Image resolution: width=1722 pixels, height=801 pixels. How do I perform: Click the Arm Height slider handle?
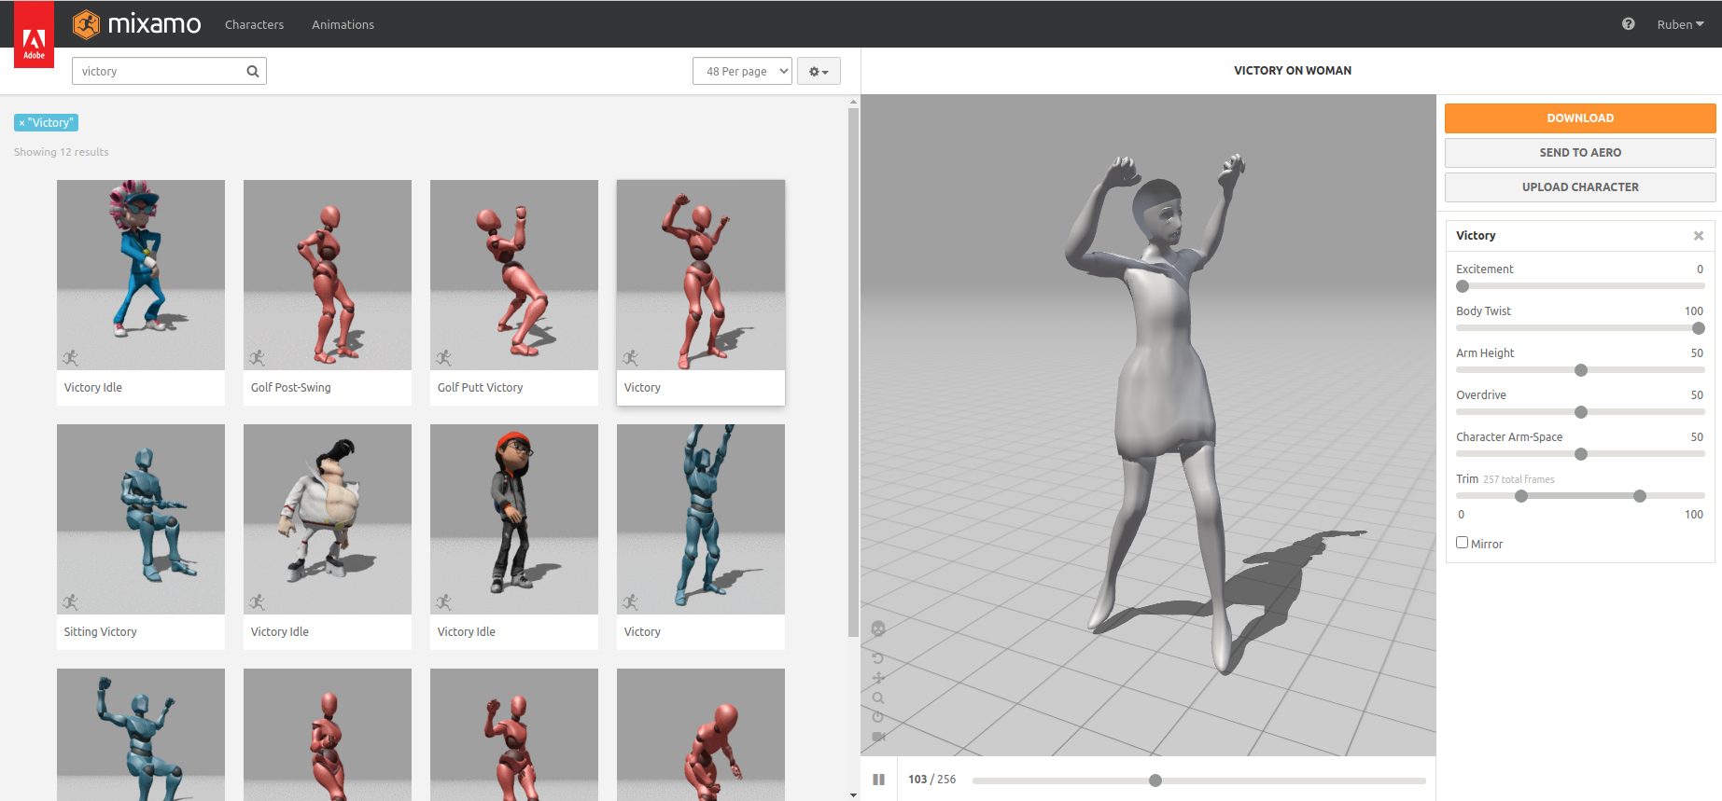tap(1581, 370)
